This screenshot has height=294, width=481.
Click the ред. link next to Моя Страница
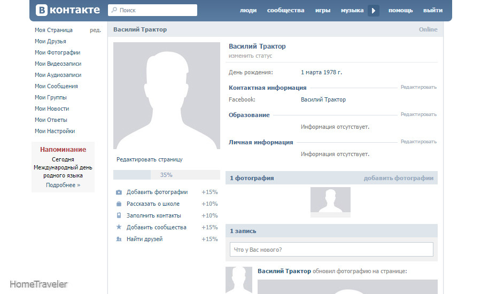click(95, 30)
